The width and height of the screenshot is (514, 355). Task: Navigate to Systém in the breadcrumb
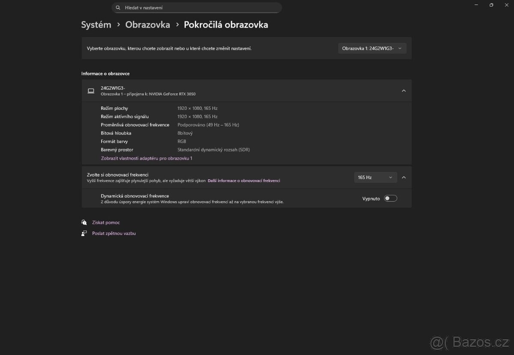[96, 24]
